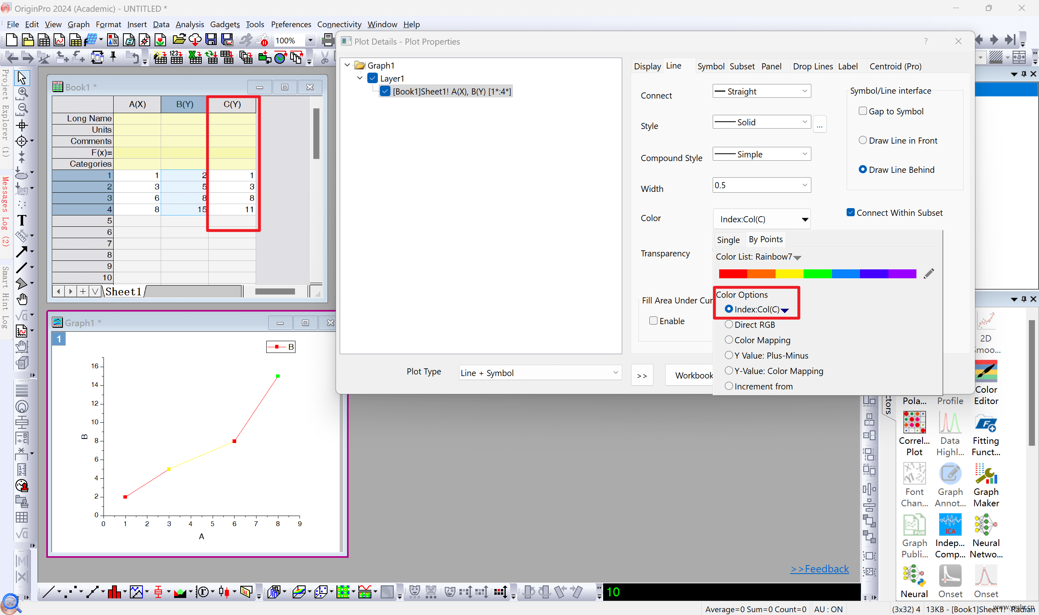Switch to the Symbol tab
This screenshot has width=1039, height=615.
tap(710, 66)
